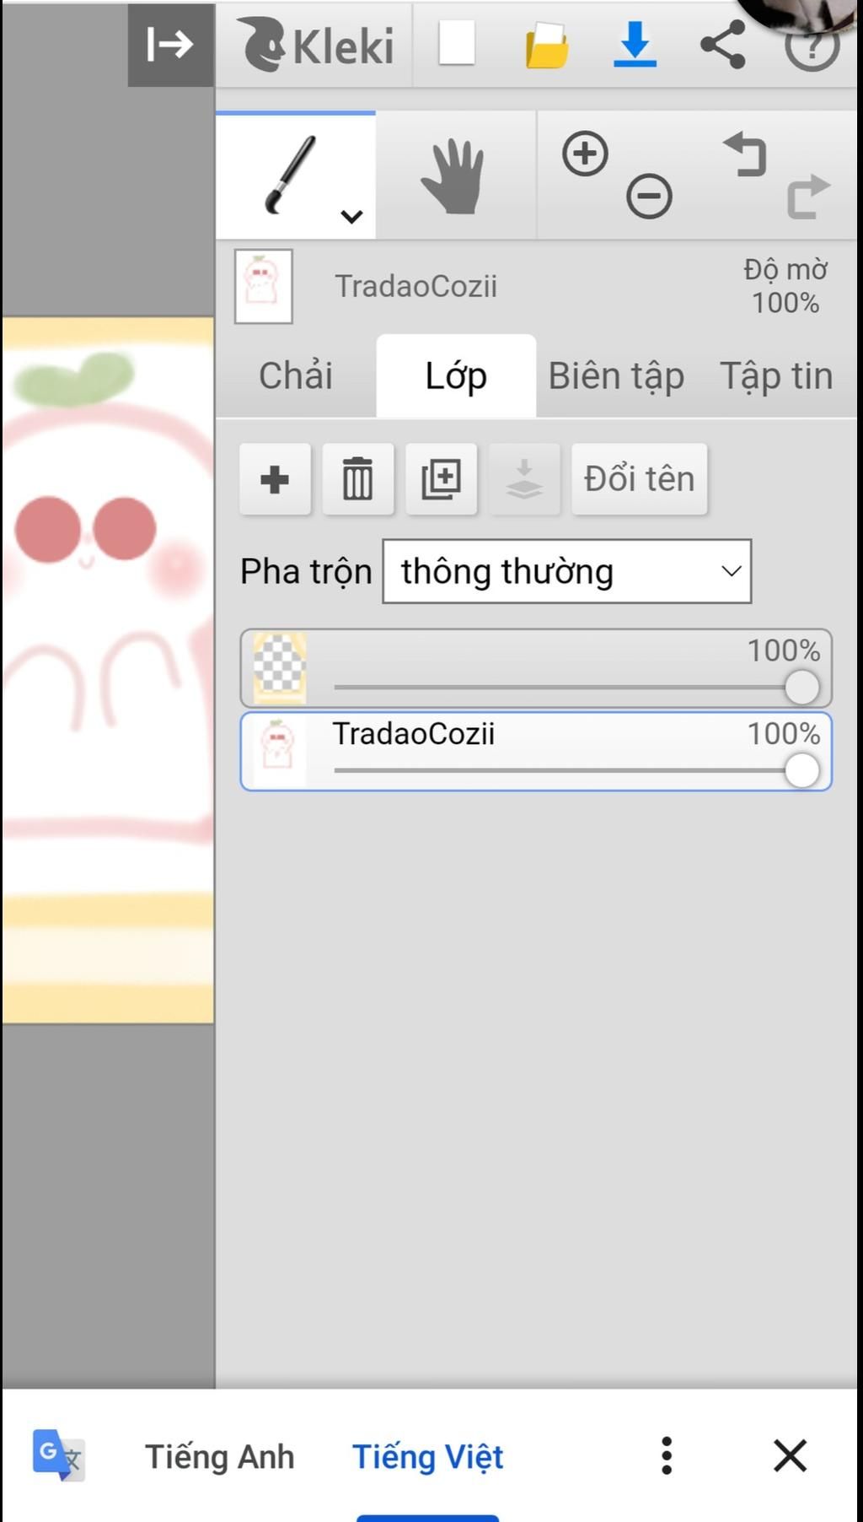Viewport: 863px width, 1522px height.
Task: Click the Đổi tên button
Action: click(639, 479)
